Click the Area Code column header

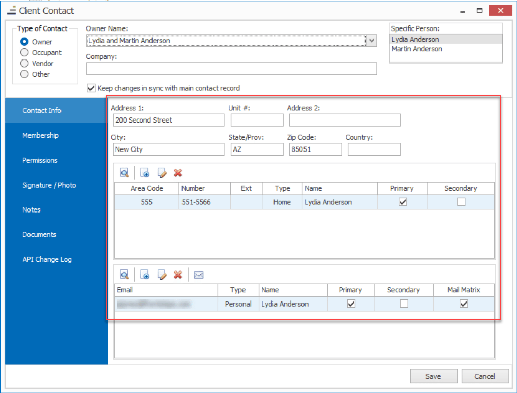pyautogui.click(x=147, y=188)
